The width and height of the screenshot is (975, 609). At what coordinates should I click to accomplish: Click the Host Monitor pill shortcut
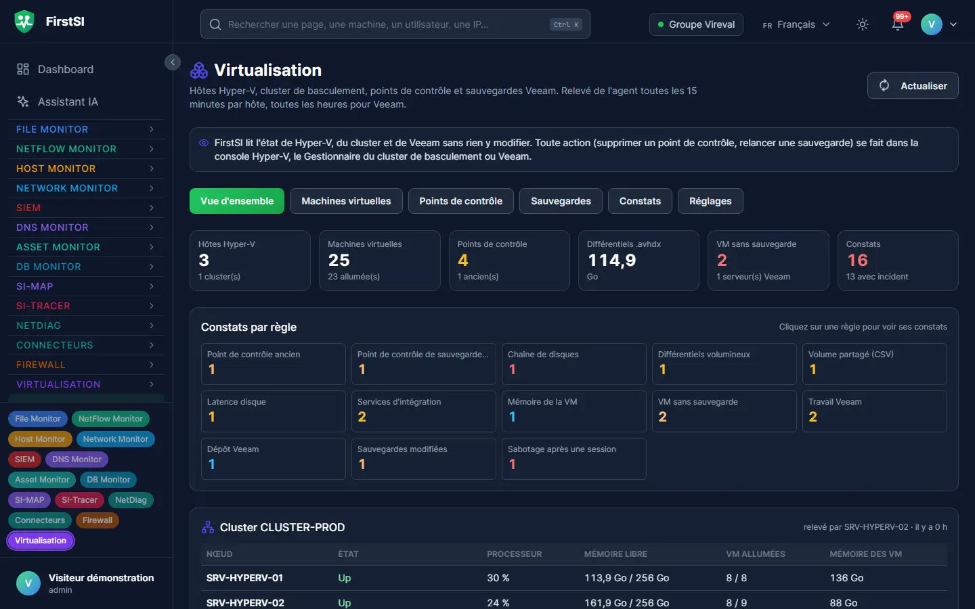(x=40, y=439)
